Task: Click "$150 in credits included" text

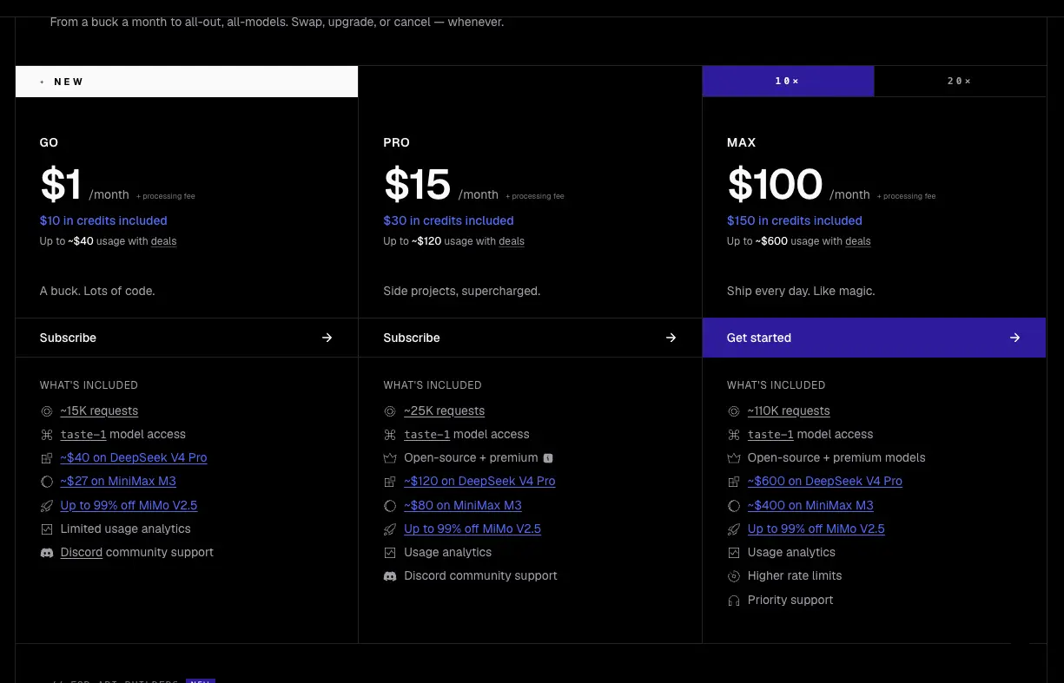Action: coord(795,220)
